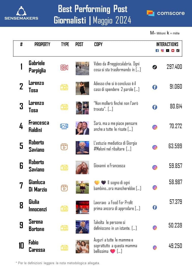192x268 pixels.
Task: Click the Facebook icon in Giulia Innocenzi's row
Action: pyautogui.click(x=155, y=207)
